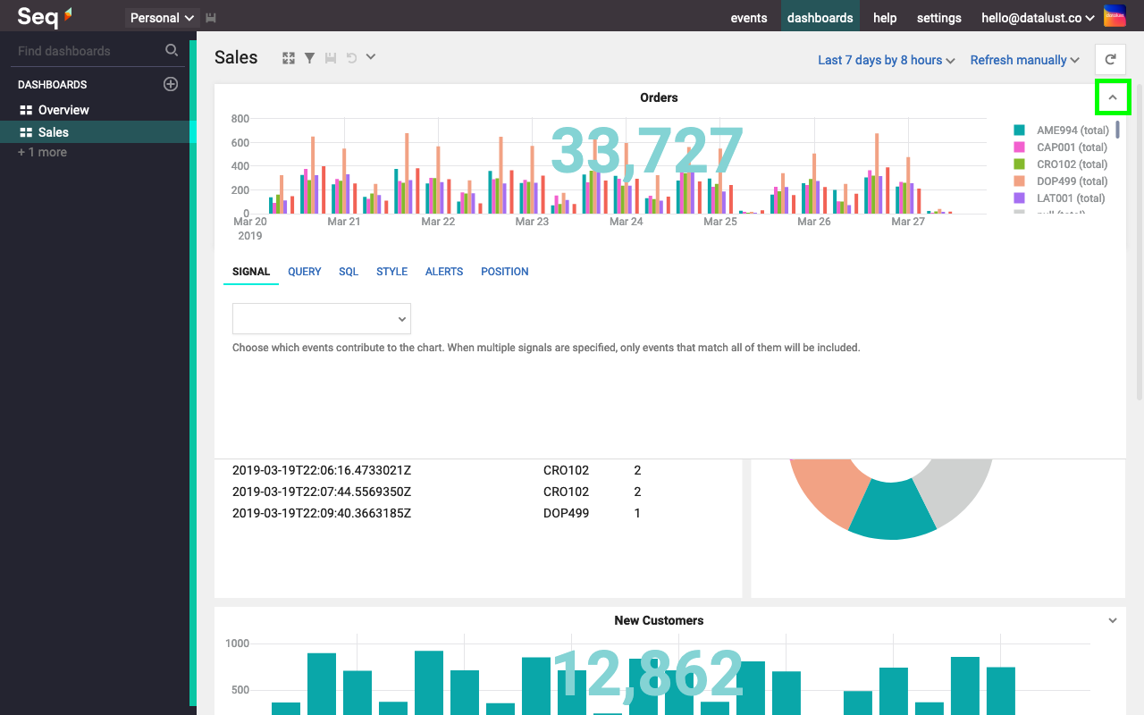Click the dashboard search magnifier icon
The image size is (1144, 715).
click(x=172, y=51)
